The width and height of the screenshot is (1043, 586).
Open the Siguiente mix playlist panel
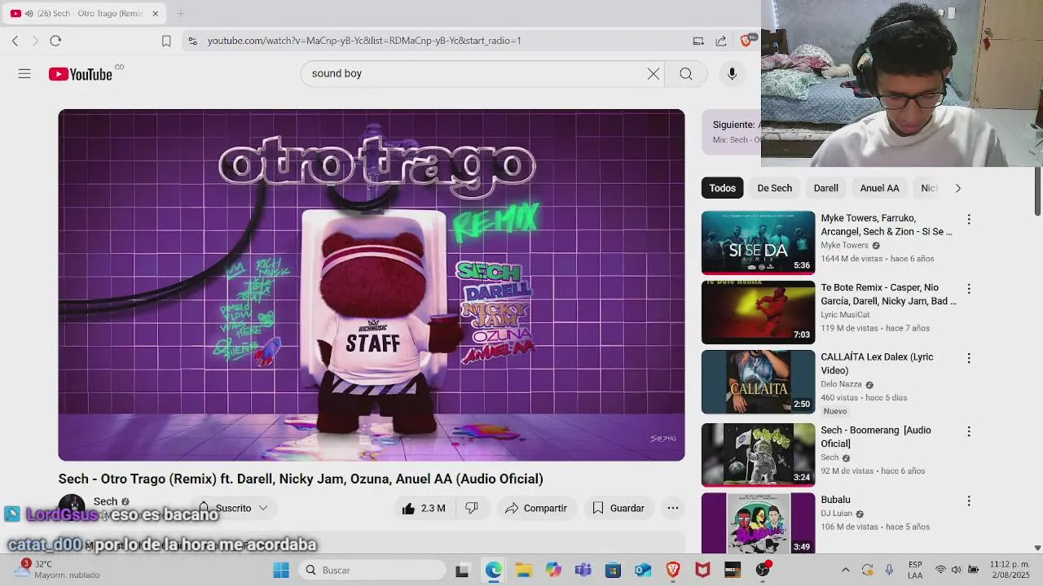(x=732, y=131)
